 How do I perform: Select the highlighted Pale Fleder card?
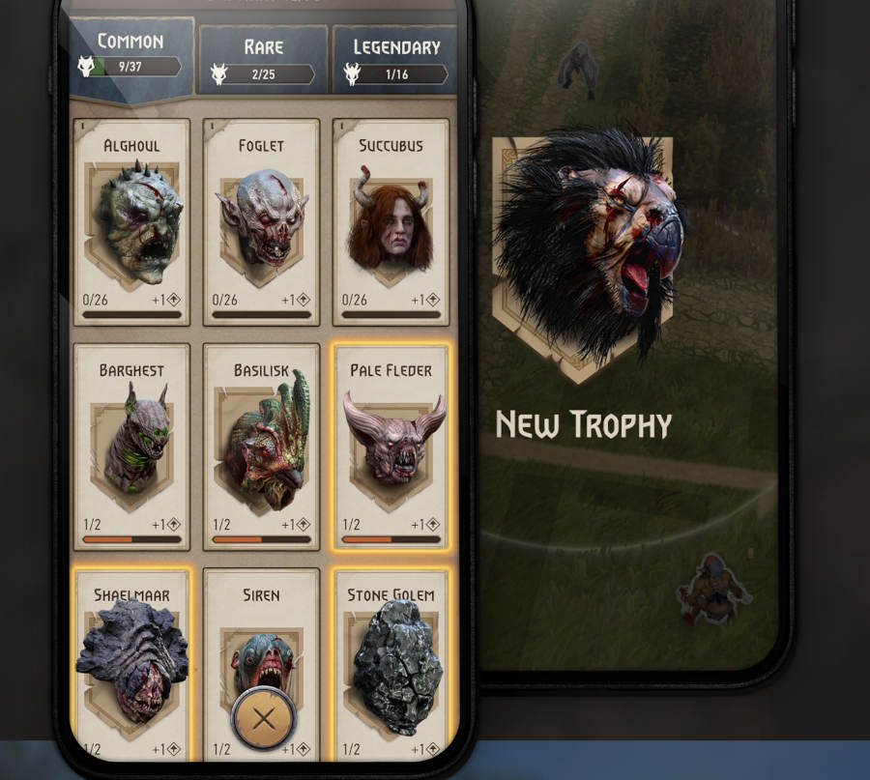(x=391, y=447)
